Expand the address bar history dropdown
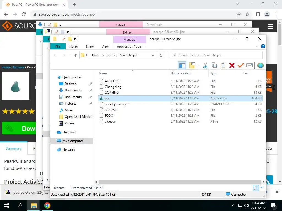 [x=153, y=55]
